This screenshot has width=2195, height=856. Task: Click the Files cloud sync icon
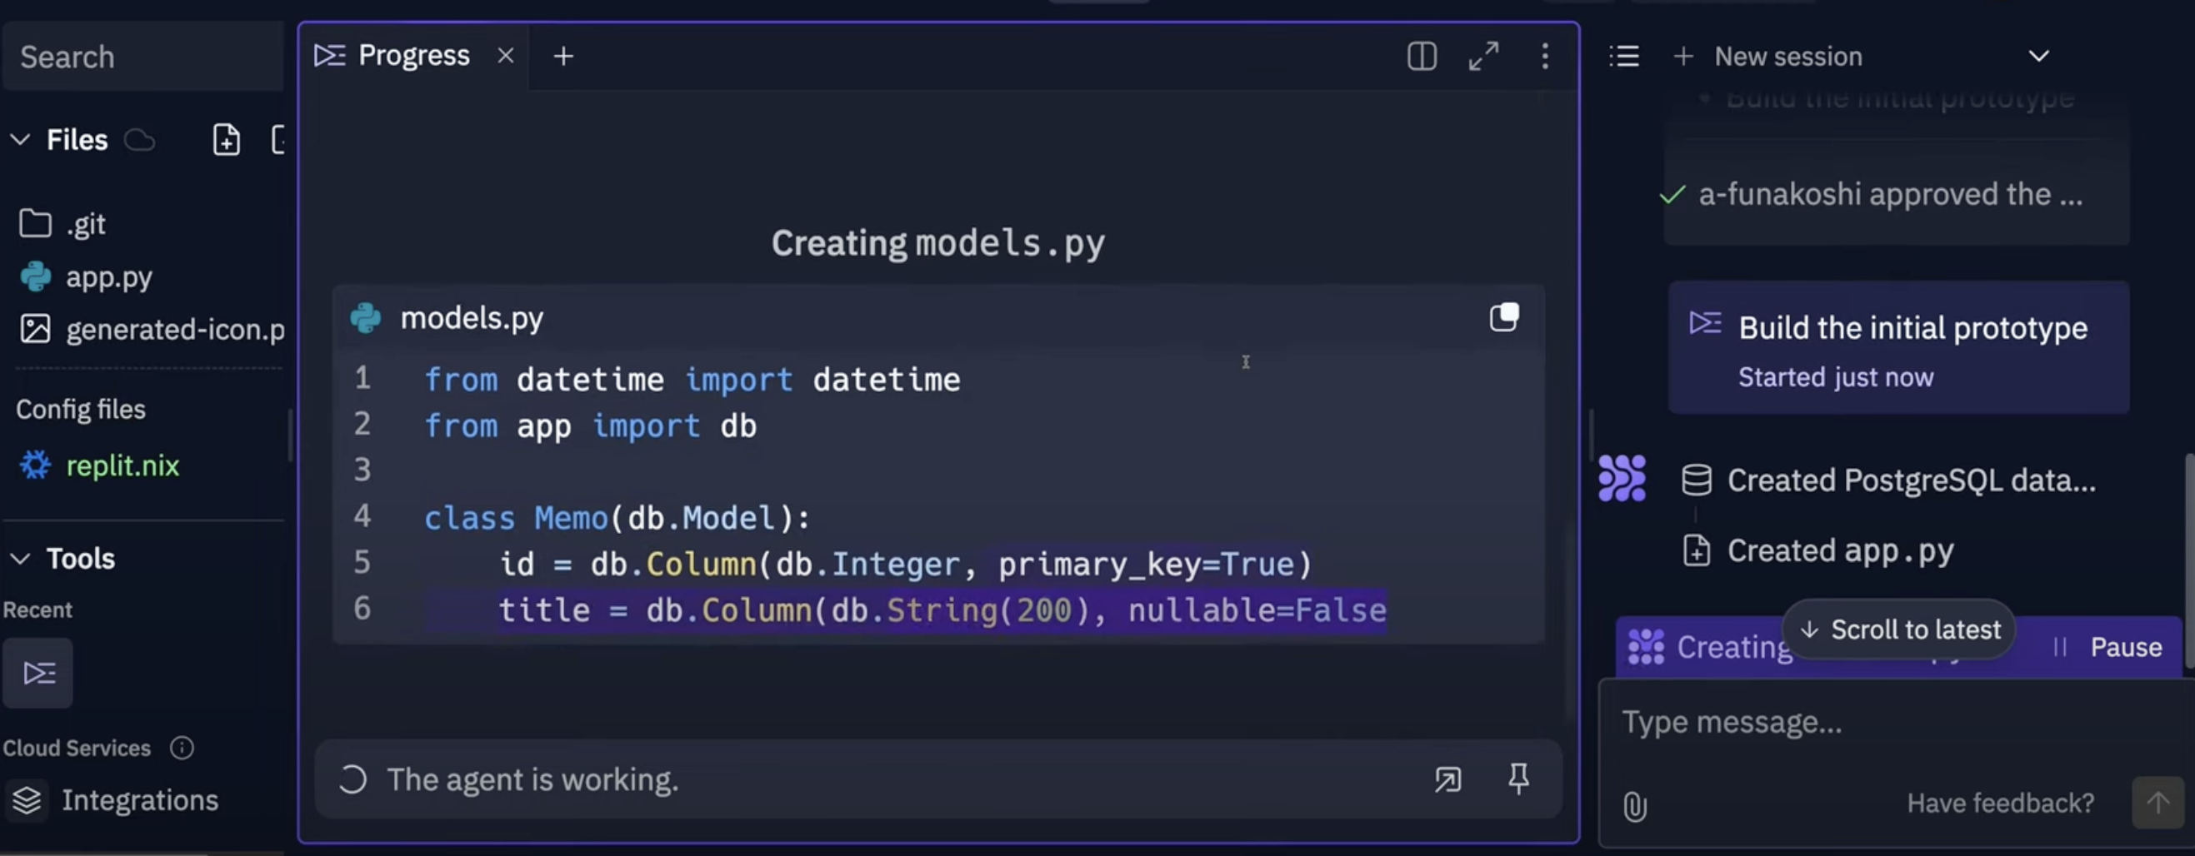click(x=140, y=140)
